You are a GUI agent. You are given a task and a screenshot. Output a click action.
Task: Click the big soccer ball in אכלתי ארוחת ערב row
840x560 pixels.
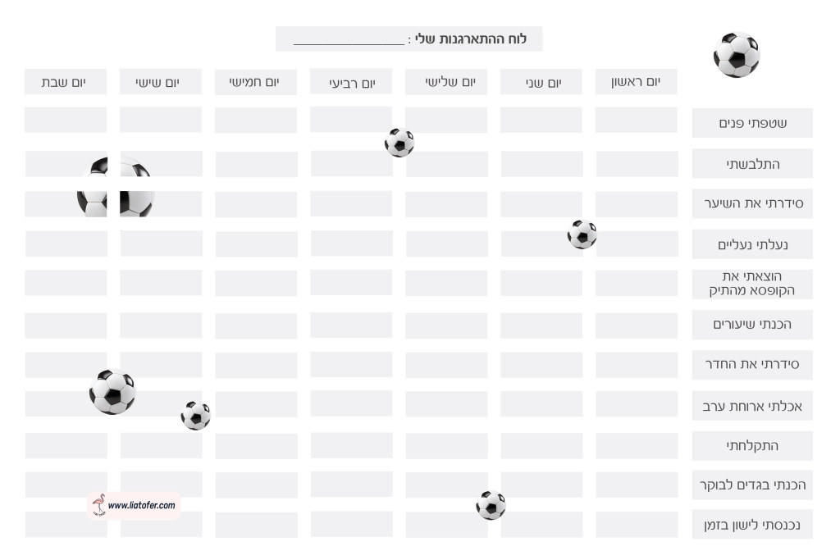(112, 391)
